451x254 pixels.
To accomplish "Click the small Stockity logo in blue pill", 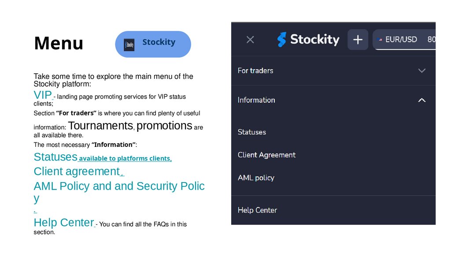I will tap(129, 45).
